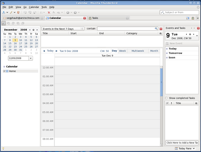
Task: Click the red Delete X toolbar icon
Action: pos(49,12)
